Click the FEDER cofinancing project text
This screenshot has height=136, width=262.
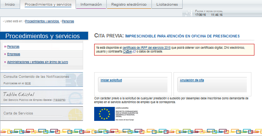[127, 114]
